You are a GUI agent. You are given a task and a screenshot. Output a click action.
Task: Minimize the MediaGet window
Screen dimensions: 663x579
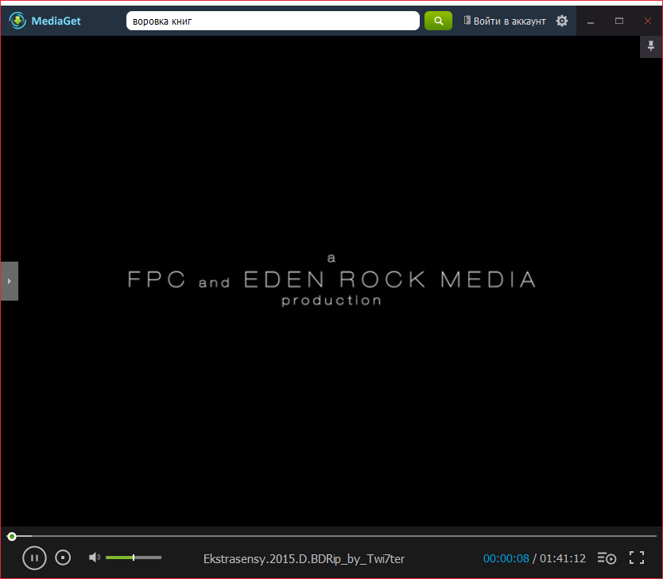591,21
